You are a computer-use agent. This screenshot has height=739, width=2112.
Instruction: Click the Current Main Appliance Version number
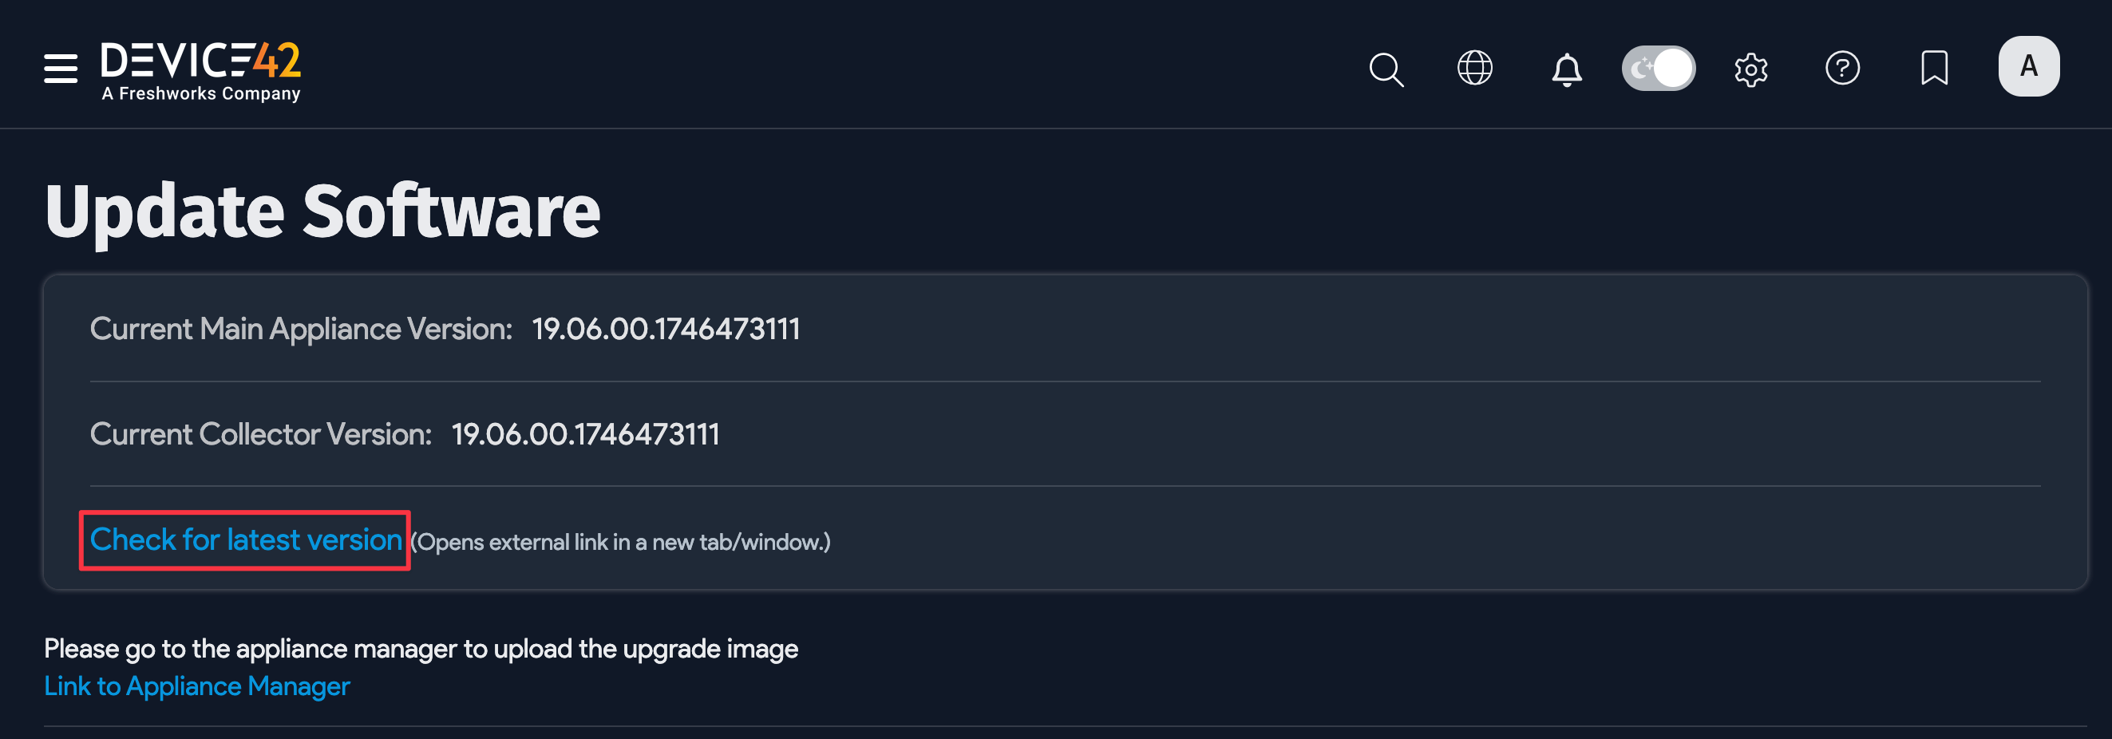point(665,329)
